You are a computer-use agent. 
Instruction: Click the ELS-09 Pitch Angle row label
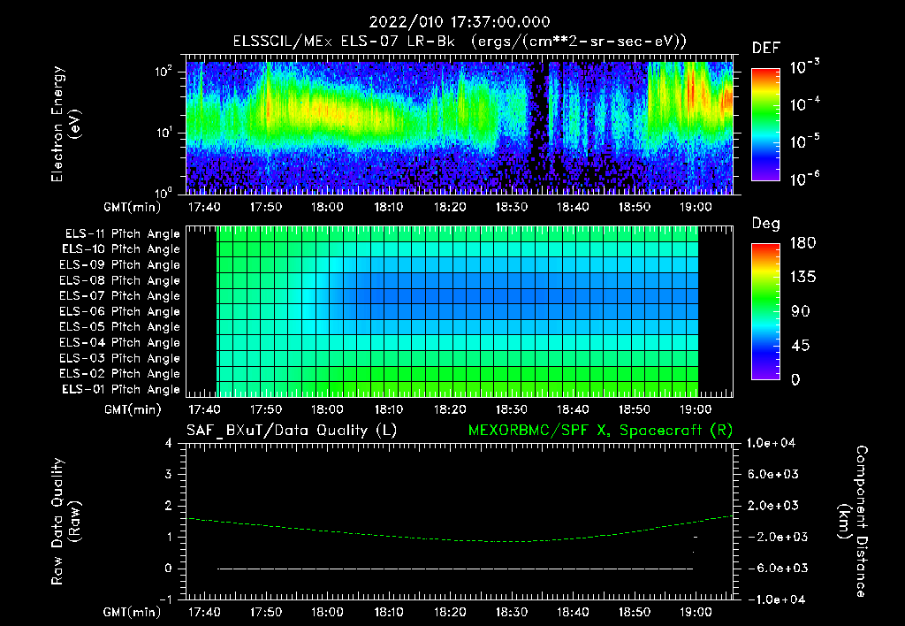tap(120, 265)
